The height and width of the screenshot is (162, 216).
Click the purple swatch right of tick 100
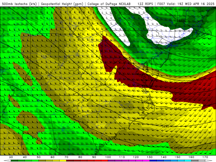(112, 161)
